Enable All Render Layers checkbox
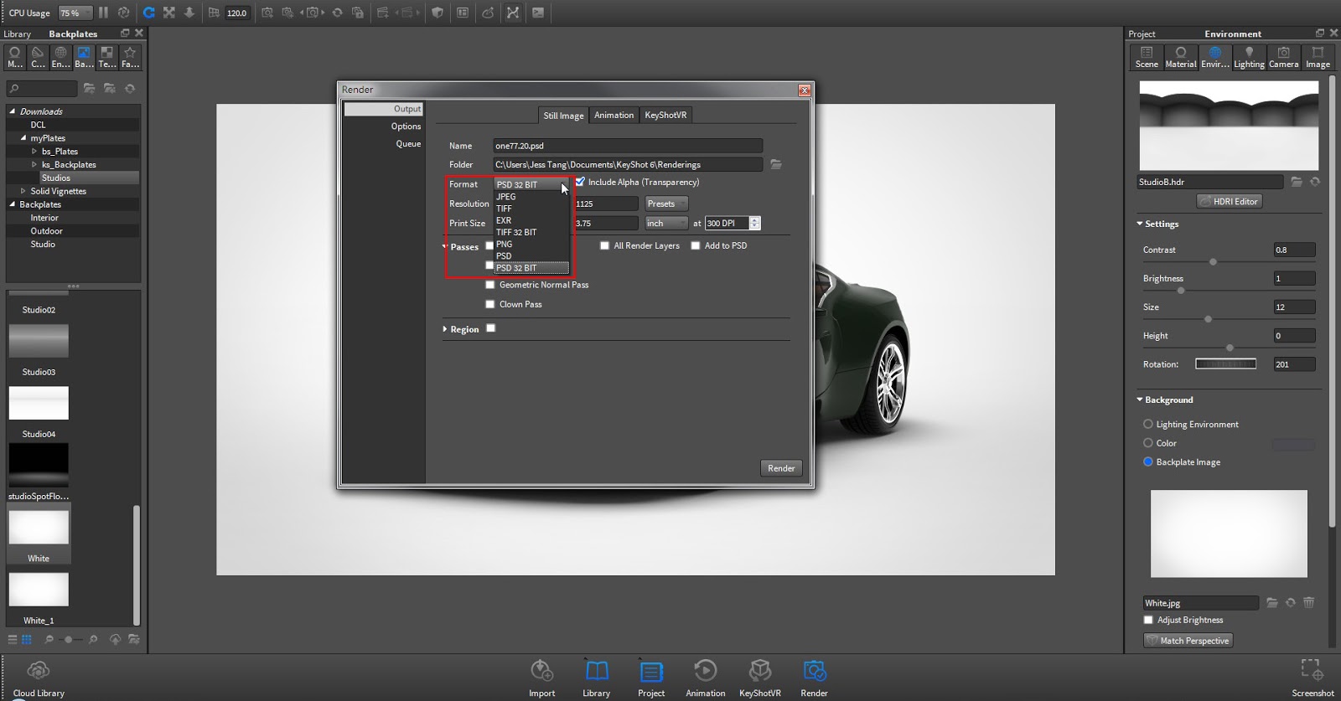This screenshot has width=1341, height=701. 604,245
